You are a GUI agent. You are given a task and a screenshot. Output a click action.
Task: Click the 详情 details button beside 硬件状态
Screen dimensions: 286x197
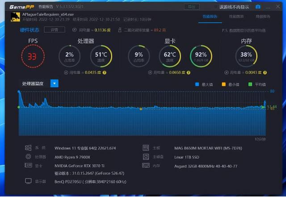pos(55,30)
